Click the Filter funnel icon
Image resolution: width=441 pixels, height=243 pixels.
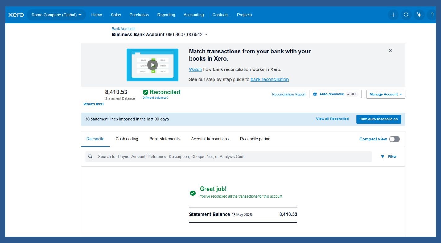(382, 157)
